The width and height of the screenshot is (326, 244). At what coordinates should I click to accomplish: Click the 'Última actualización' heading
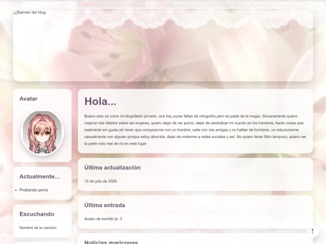click(x=112, y=167)
